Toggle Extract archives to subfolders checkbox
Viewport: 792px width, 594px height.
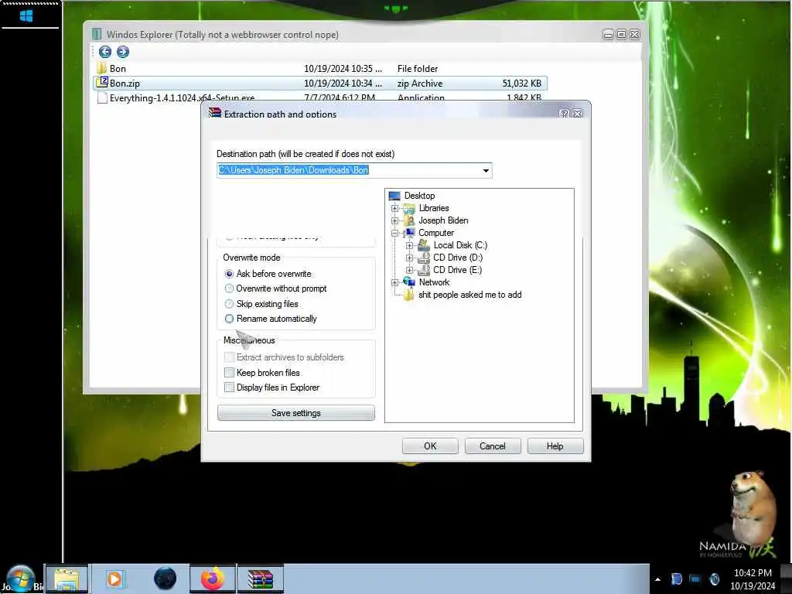point(229,357)
